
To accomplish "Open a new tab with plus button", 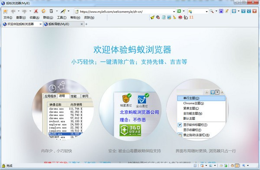I will [86, 24].
